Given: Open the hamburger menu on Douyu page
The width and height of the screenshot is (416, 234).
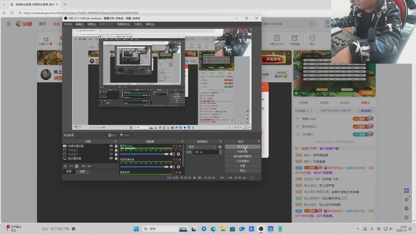Looking at the screenshot, I should [9, 24].
